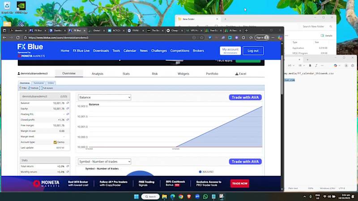The image size is (358, 201).
Task: Click the Windows taskbar Search box
Action: click(150, 197)
